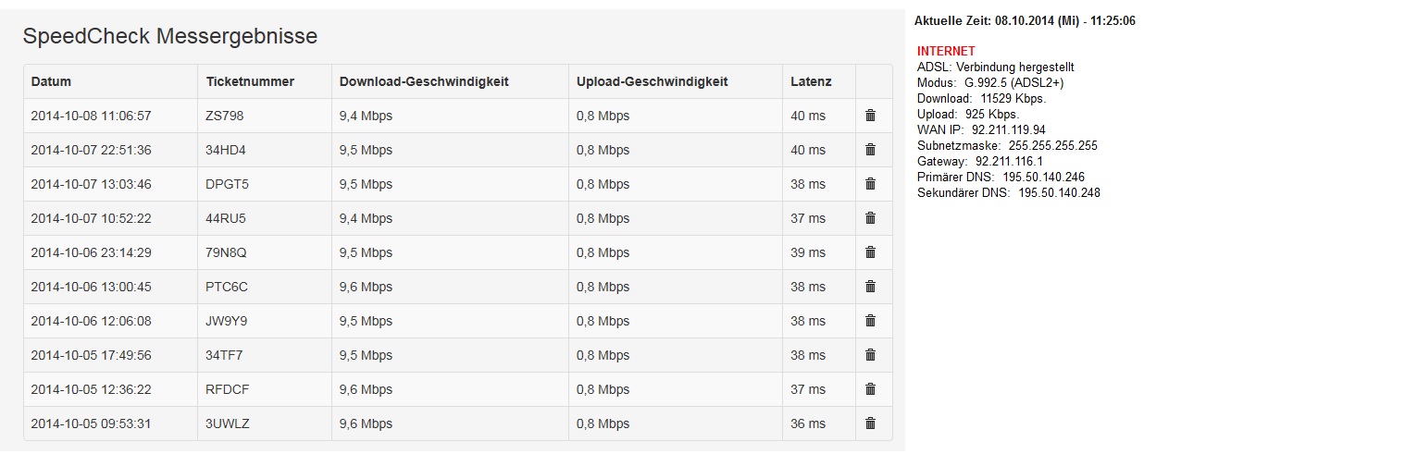Click the red INTERNET heading
The height and width of the screenshot is (454, 1405).
(x=946, y=51)
